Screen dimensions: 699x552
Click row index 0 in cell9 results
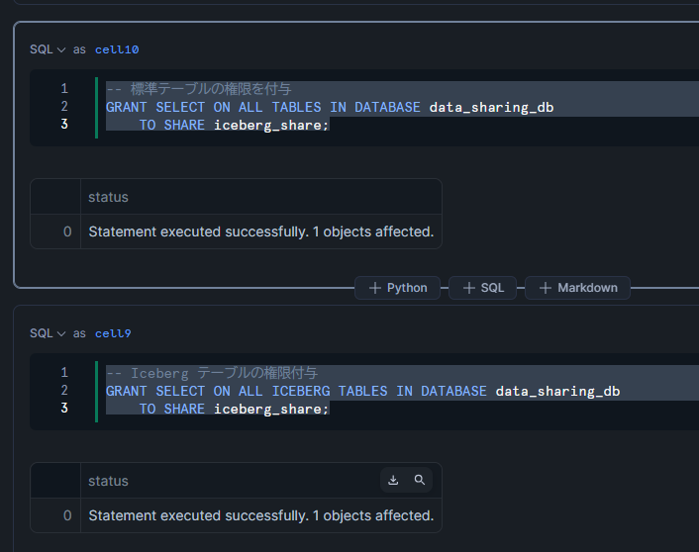pos(67,515)
